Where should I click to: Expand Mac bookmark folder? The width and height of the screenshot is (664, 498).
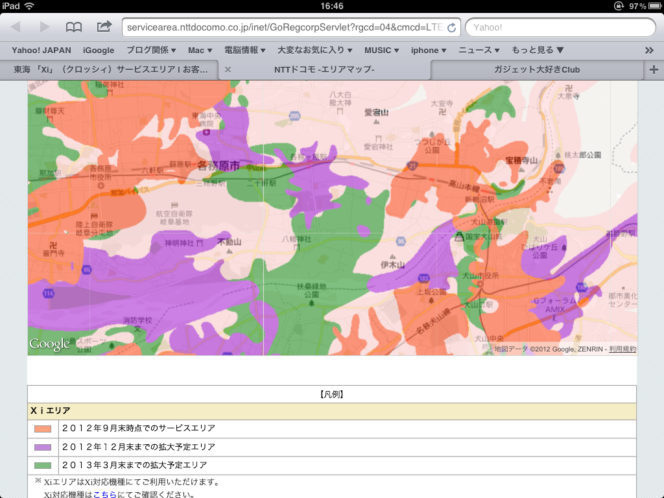tap(200, 51)
